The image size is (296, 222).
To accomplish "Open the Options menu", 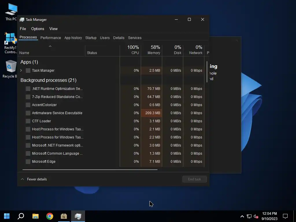I will click(38, 29).
